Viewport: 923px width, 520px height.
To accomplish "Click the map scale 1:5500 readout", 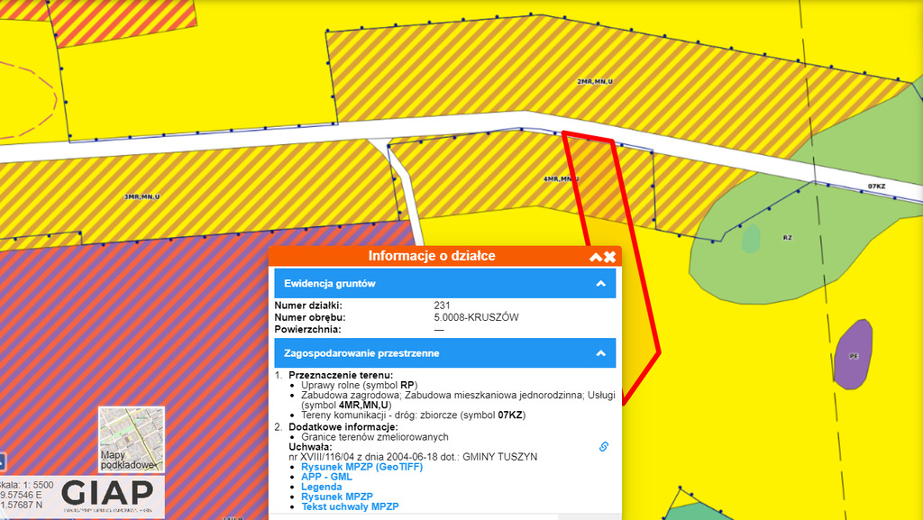I will pos(27,485).
